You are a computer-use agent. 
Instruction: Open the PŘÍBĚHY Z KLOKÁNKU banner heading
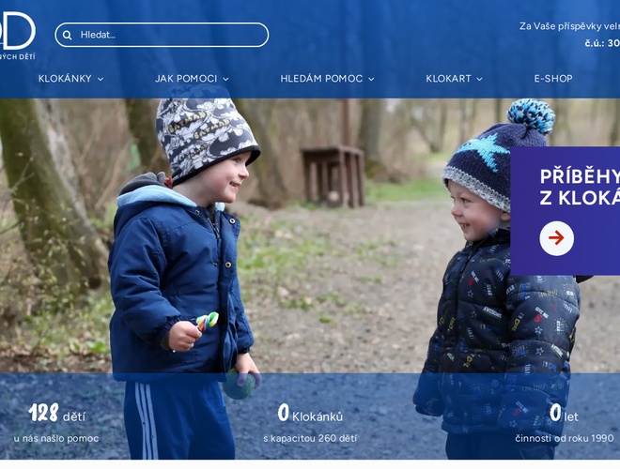pyautogui.click(x=580, y=187)
